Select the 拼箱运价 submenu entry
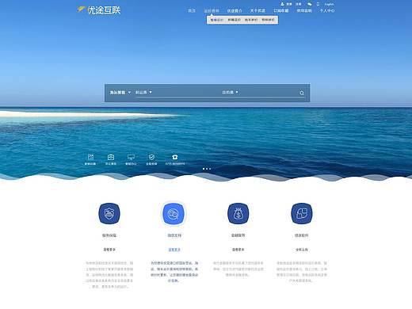The width and height of the screenshot is (412, 309). point(234,20)
